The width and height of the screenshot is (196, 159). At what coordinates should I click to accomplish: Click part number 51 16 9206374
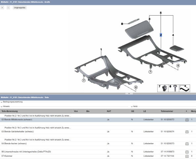click(x=167, y=132)
